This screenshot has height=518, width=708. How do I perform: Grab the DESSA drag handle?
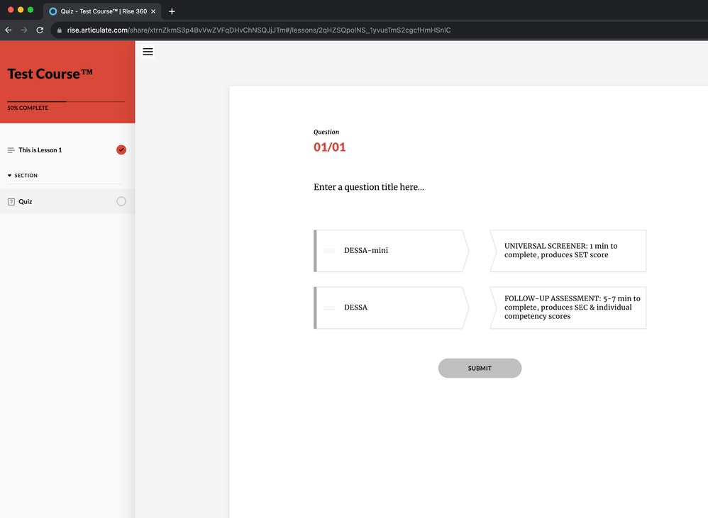click(x=328, y=308)
